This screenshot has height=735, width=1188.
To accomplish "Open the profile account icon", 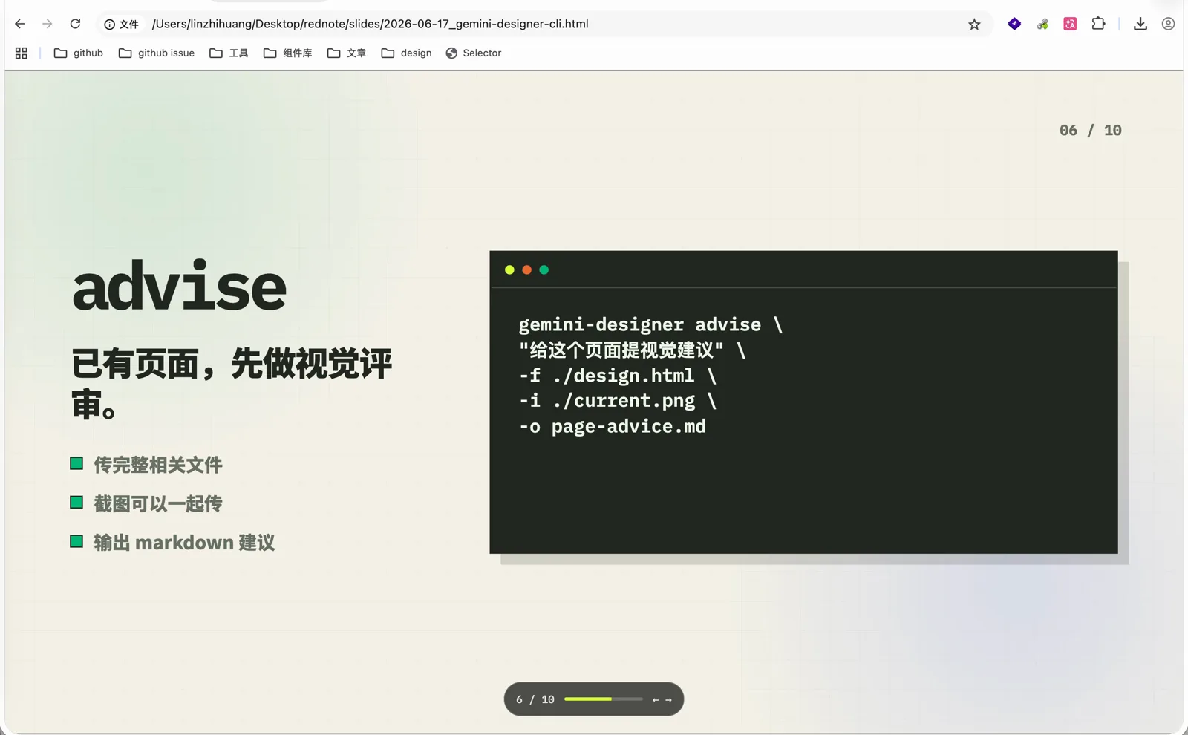I will (x=1168, y=24).
